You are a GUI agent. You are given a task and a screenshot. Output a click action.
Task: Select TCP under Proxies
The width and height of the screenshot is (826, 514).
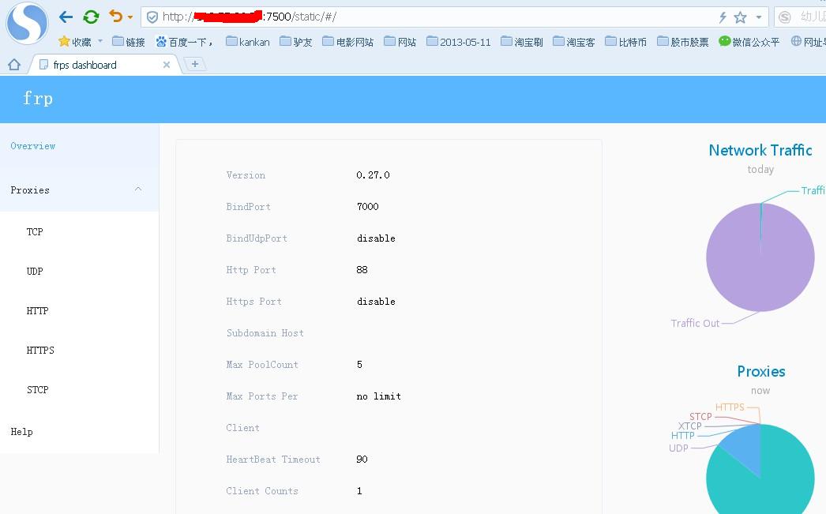pyautogui.click(x=35, y=232)
